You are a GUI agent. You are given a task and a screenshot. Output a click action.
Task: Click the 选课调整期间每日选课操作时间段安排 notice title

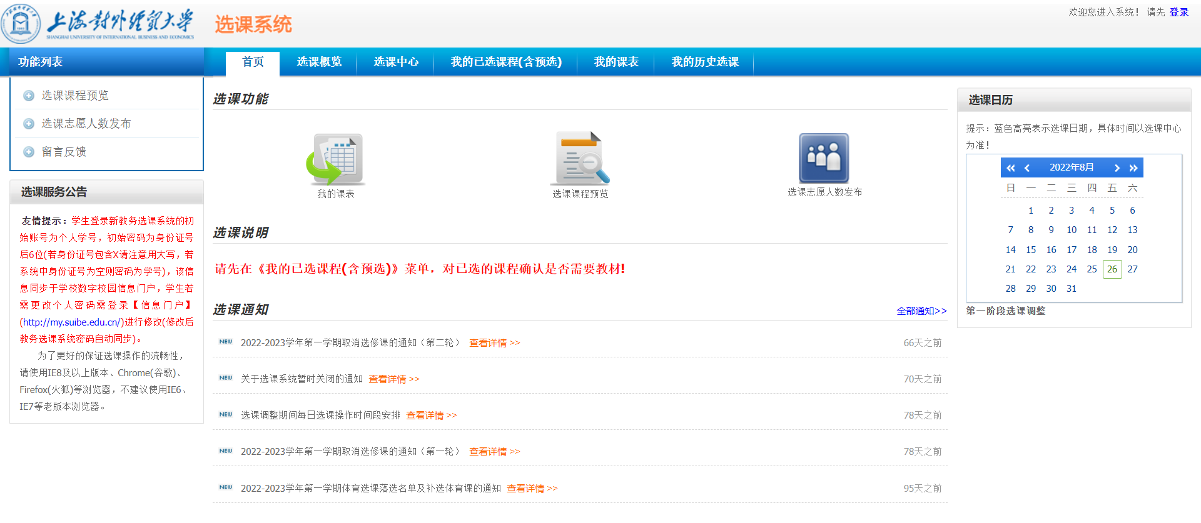(x=320, y=416)
